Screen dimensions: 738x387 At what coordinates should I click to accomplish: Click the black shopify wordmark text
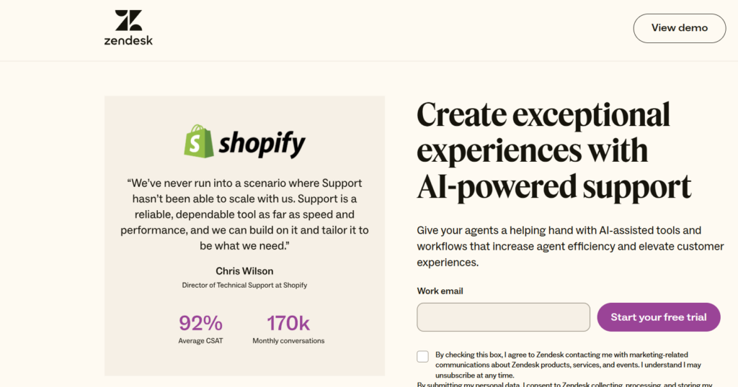tap(262, 143)
